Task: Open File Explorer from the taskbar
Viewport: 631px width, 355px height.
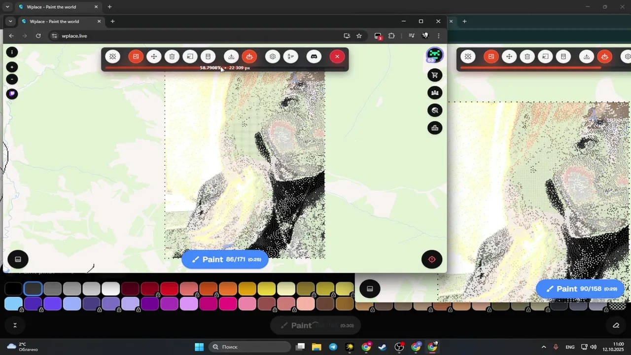Action: [x=316, y=347]
